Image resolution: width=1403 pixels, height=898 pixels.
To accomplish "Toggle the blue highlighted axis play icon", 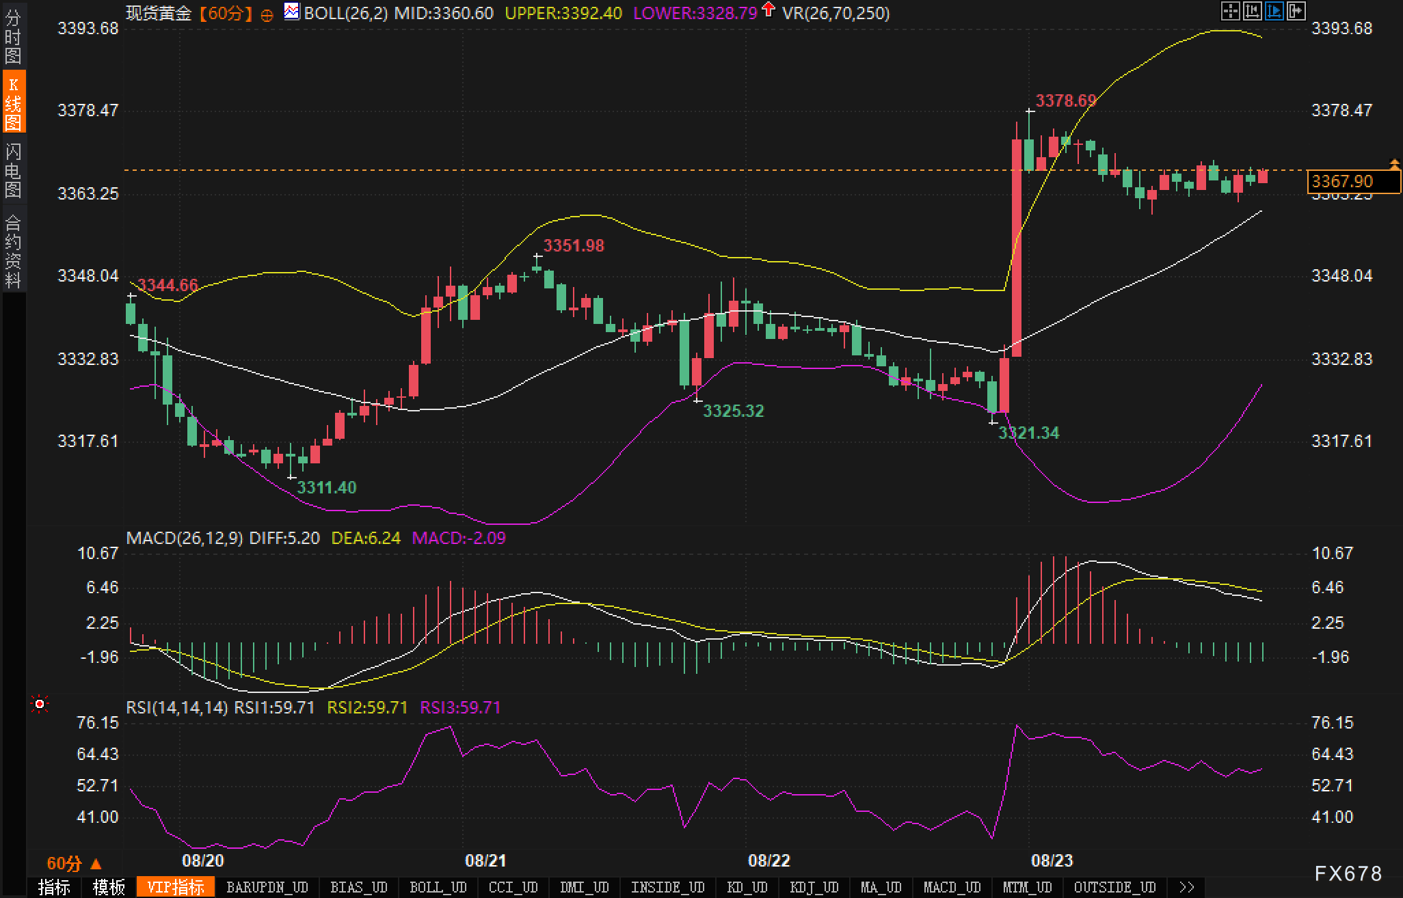I will click(1274, 11).
